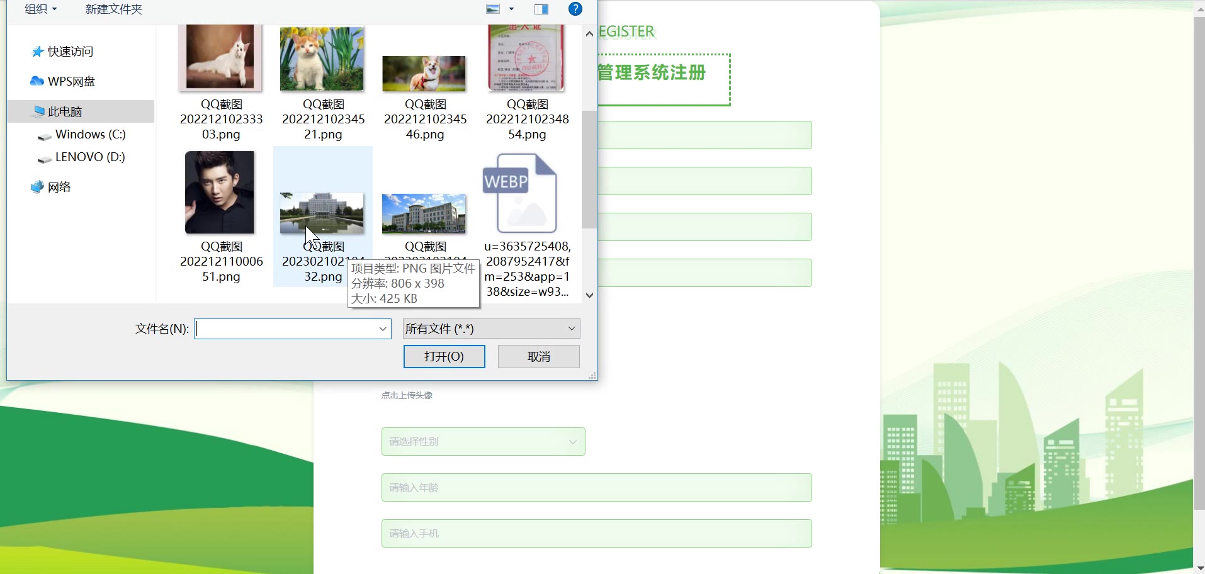Image resolution: width=1205 pixels, height=574 pixels.
Task: Click the LENOVO (D:) drive icon
Action: (44, 159)
